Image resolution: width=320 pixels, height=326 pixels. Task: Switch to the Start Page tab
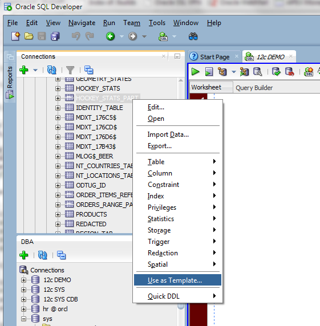214,57
